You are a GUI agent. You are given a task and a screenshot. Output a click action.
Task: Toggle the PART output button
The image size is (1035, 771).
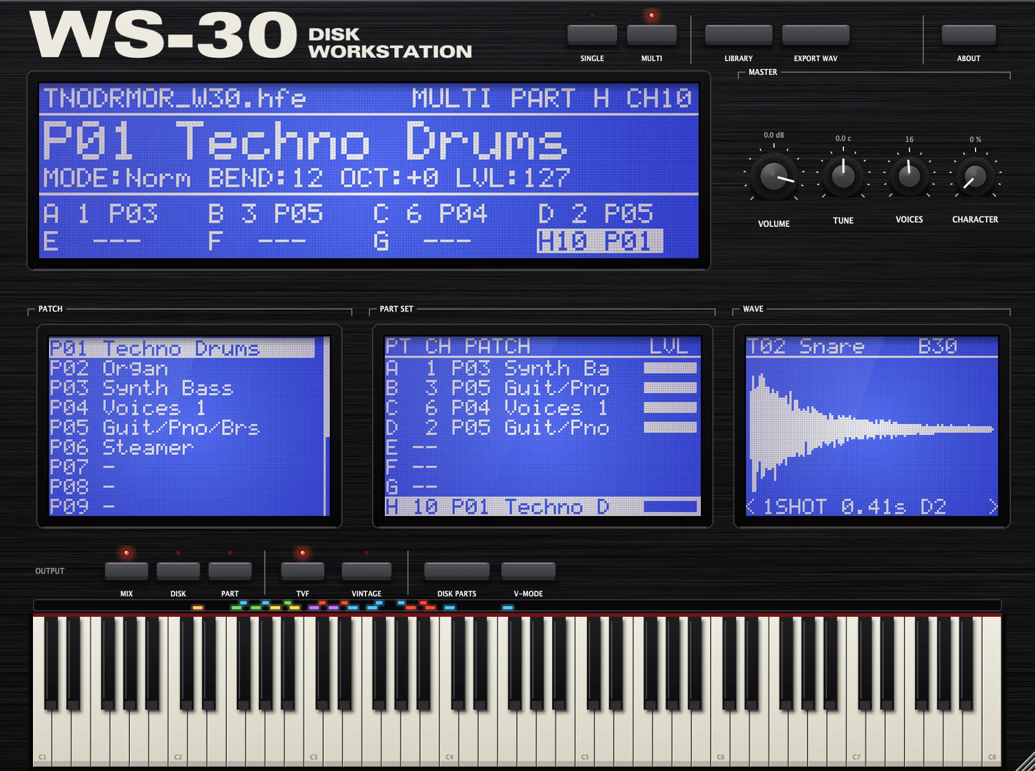(x=230, y=571)
